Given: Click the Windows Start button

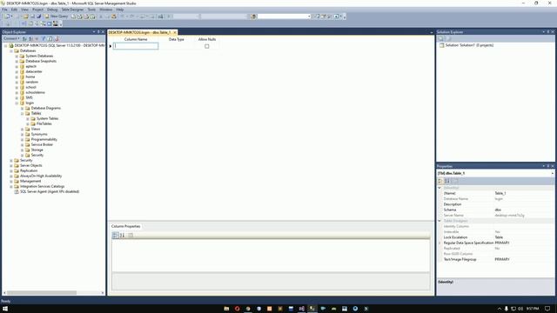Looking at the screenshot, I should pyautogui.click(x=5, y=309).
